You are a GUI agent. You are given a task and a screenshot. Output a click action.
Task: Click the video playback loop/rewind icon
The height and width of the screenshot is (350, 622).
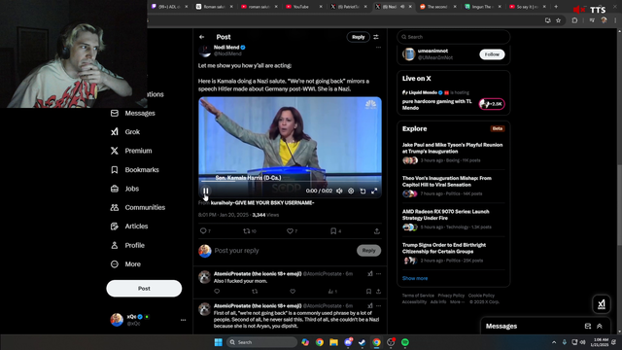point(363,191)
